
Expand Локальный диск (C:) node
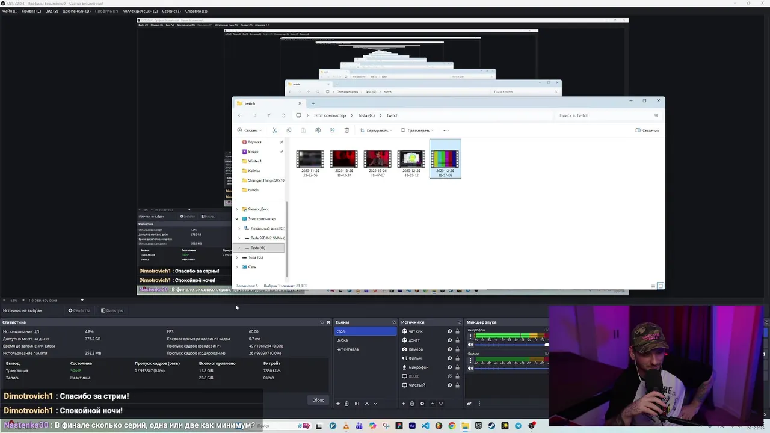tap(239, 229)
